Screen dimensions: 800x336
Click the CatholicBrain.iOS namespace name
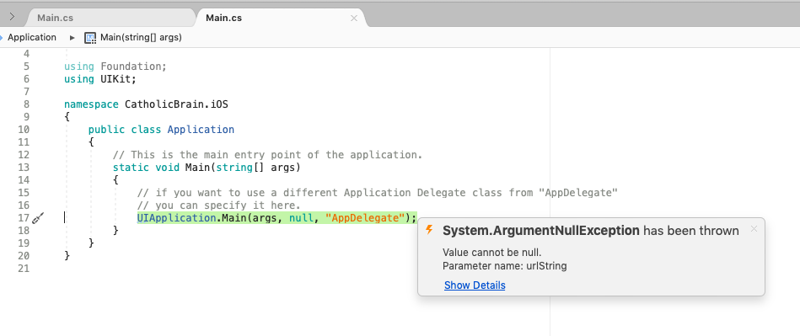(x=176, y=104)
